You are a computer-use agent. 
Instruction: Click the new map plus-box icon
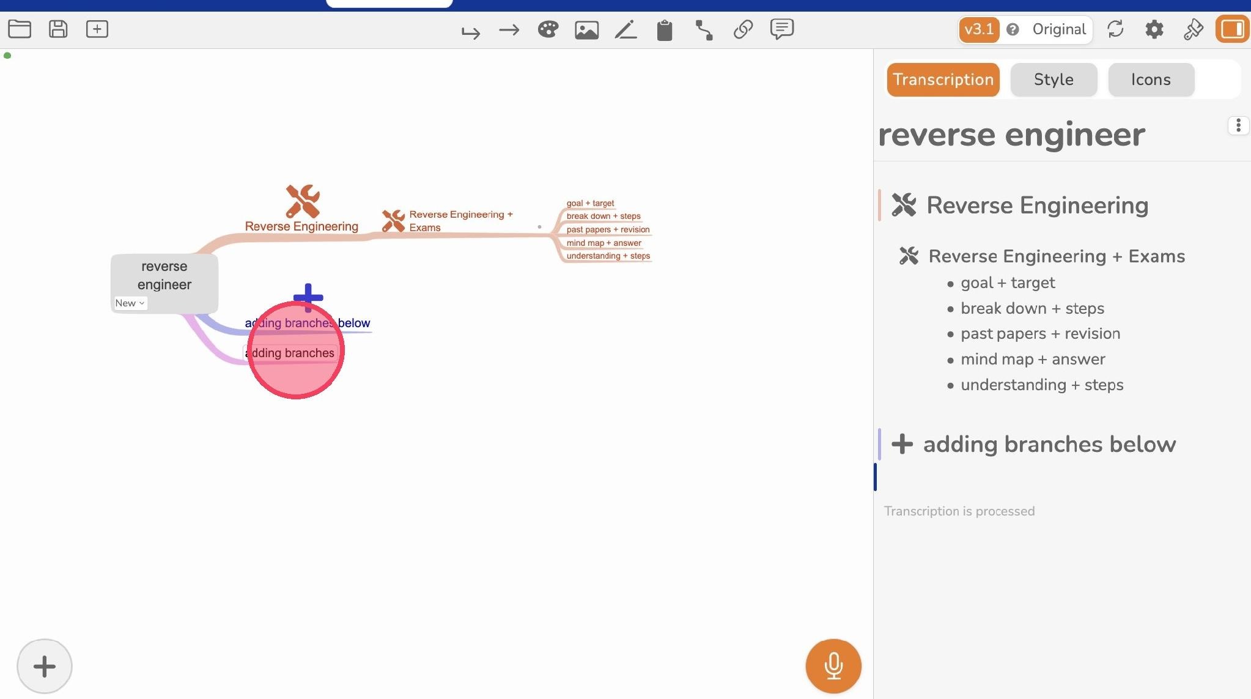tap(97, 29)
